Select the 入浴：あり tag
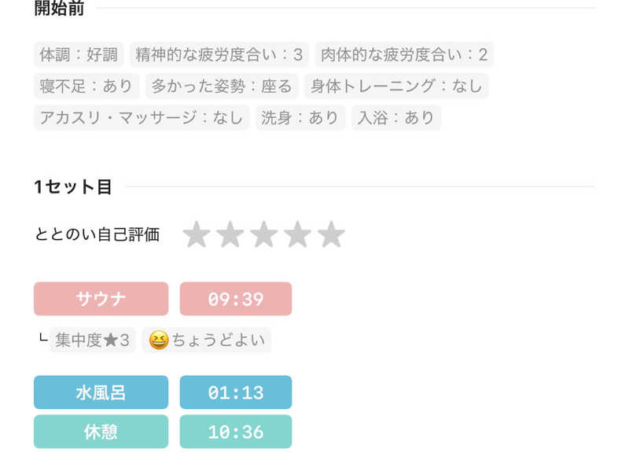 (x=396, y=117)
